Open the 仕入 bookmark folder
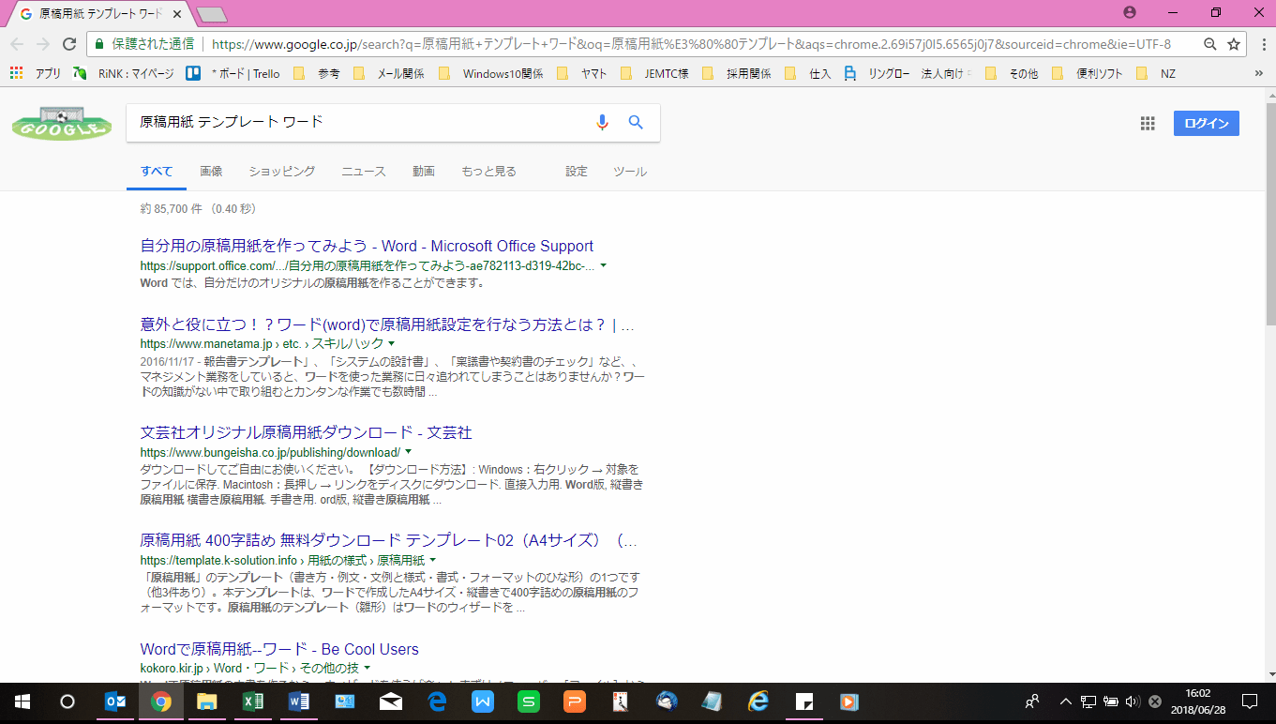 [x=808, y=73]
